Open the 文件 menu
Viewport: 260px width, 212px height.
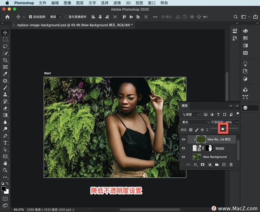(x=43, y=3)
